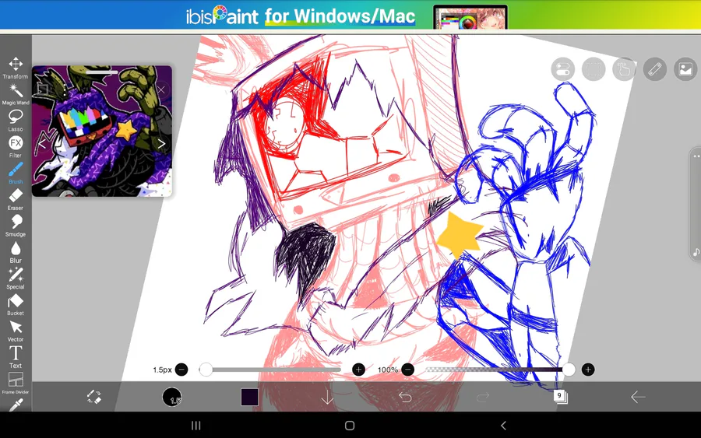Open the FX Filter tool
This screenshot has height=438, width=701.
(16, 147)
